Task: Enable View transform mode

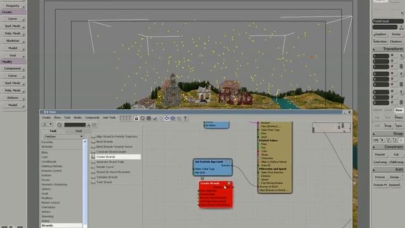Action: pyautogui.click(x=399, y=110)
